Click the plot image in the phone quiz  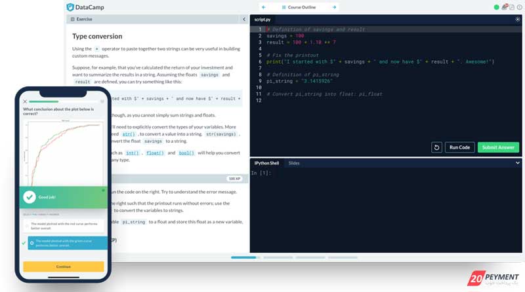click(x=64, y=153)
